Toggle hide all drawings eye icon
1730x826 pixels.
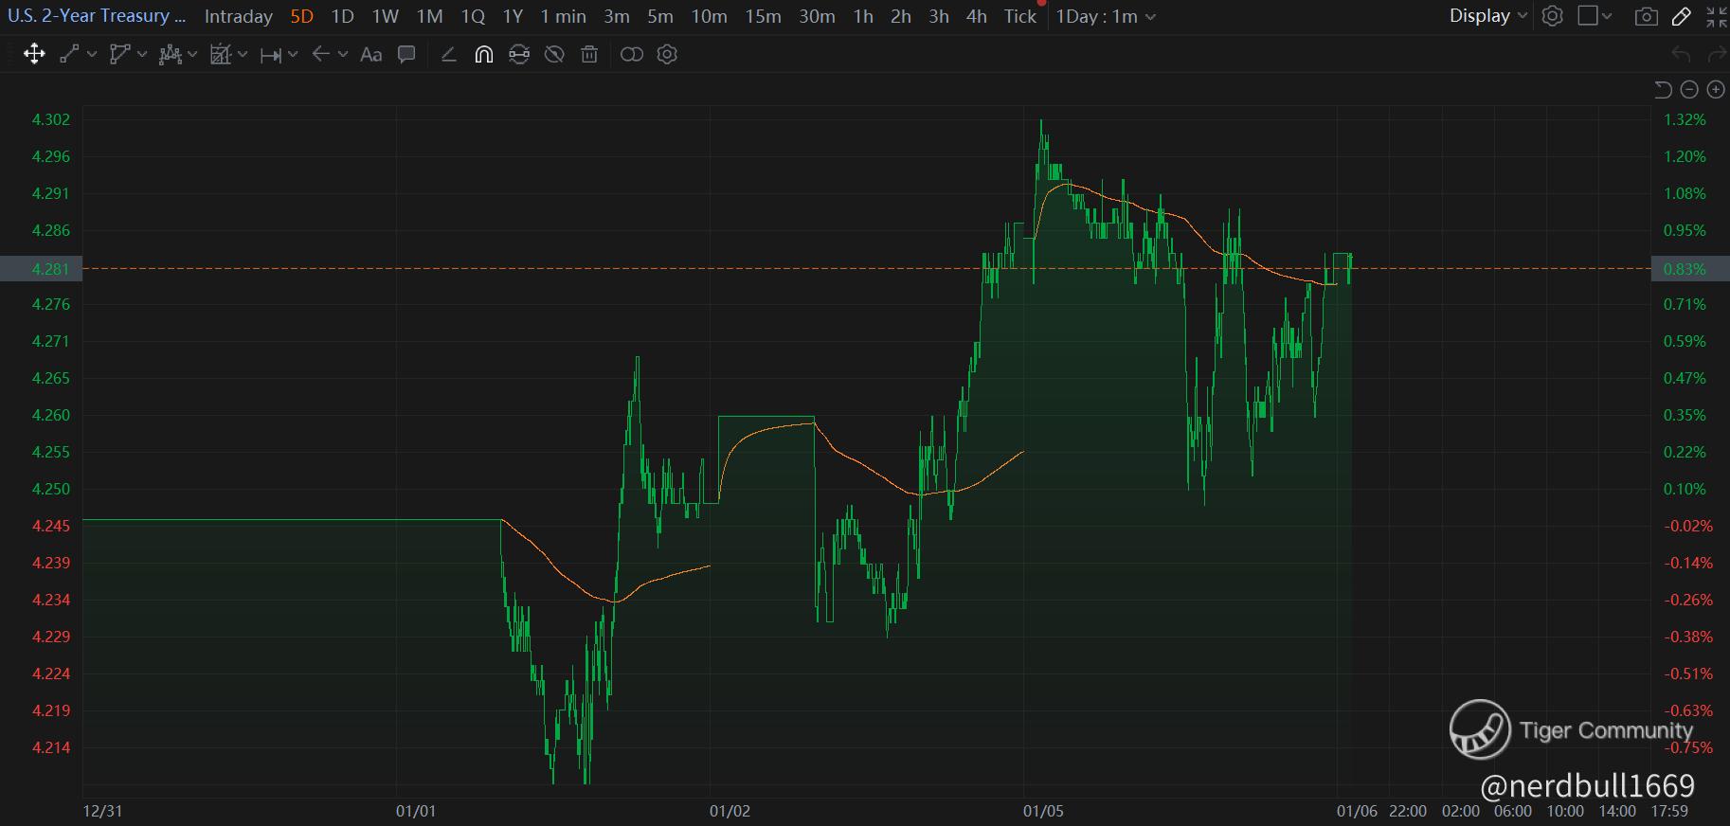pyautogui.click(x=554, y=54)
